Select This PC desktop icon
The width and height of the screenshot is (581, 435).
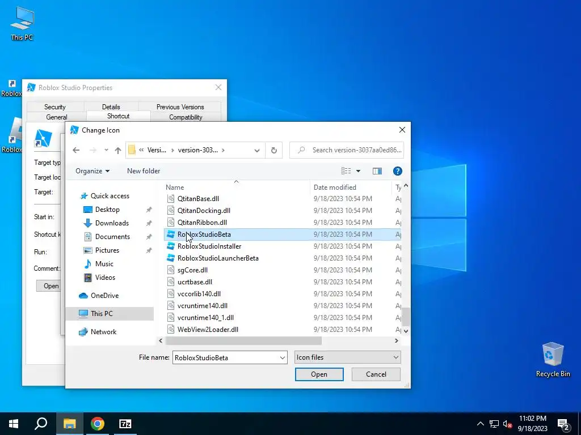coord(22,23)
